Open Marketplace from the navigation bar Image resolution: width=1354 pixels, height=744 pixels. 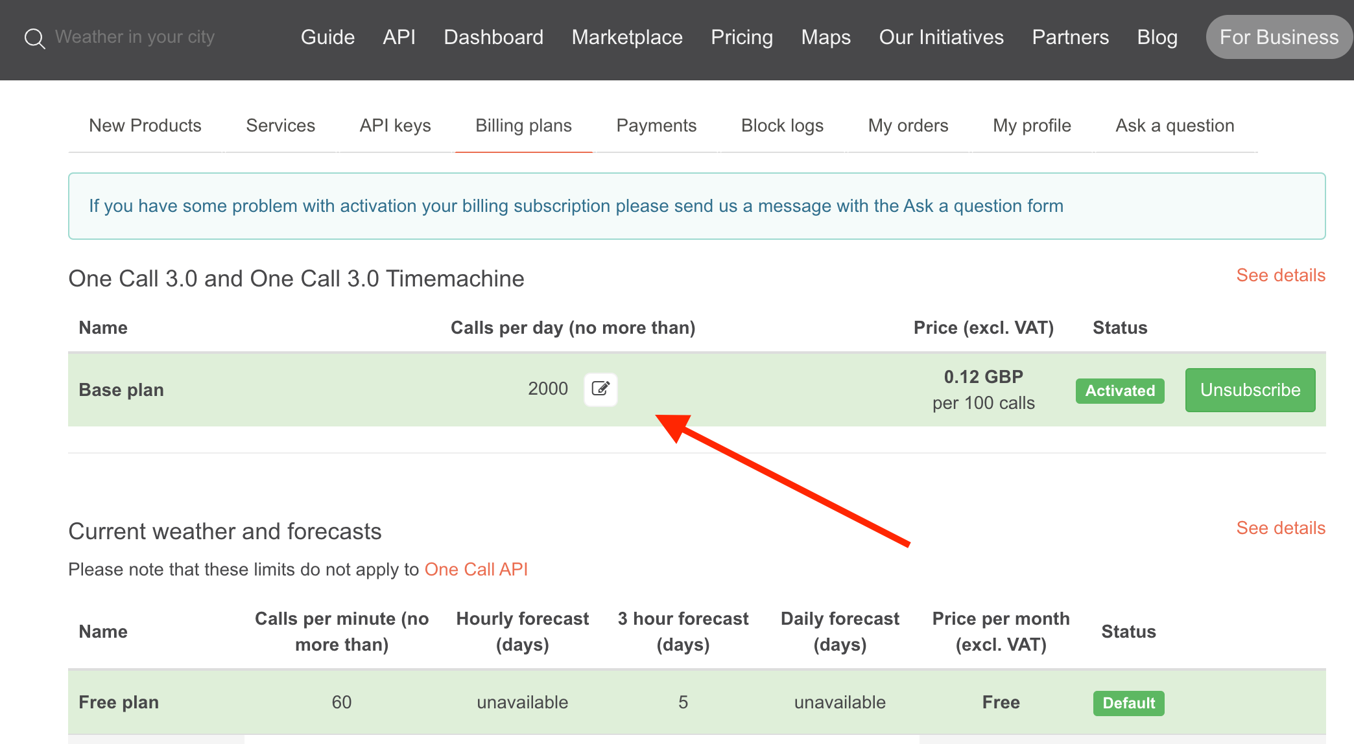[627, 37]
